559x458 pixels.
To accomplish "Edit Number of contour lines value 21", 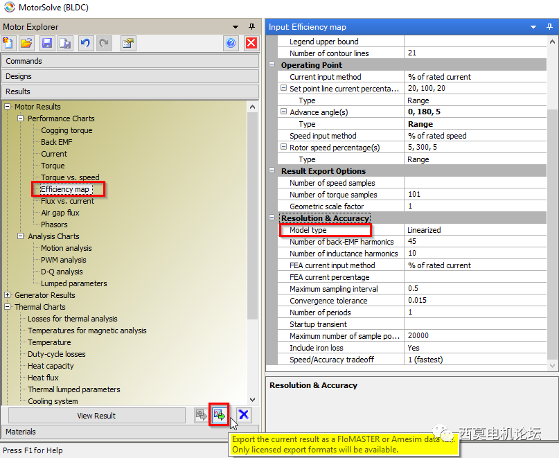I will (x=475, y=53).
